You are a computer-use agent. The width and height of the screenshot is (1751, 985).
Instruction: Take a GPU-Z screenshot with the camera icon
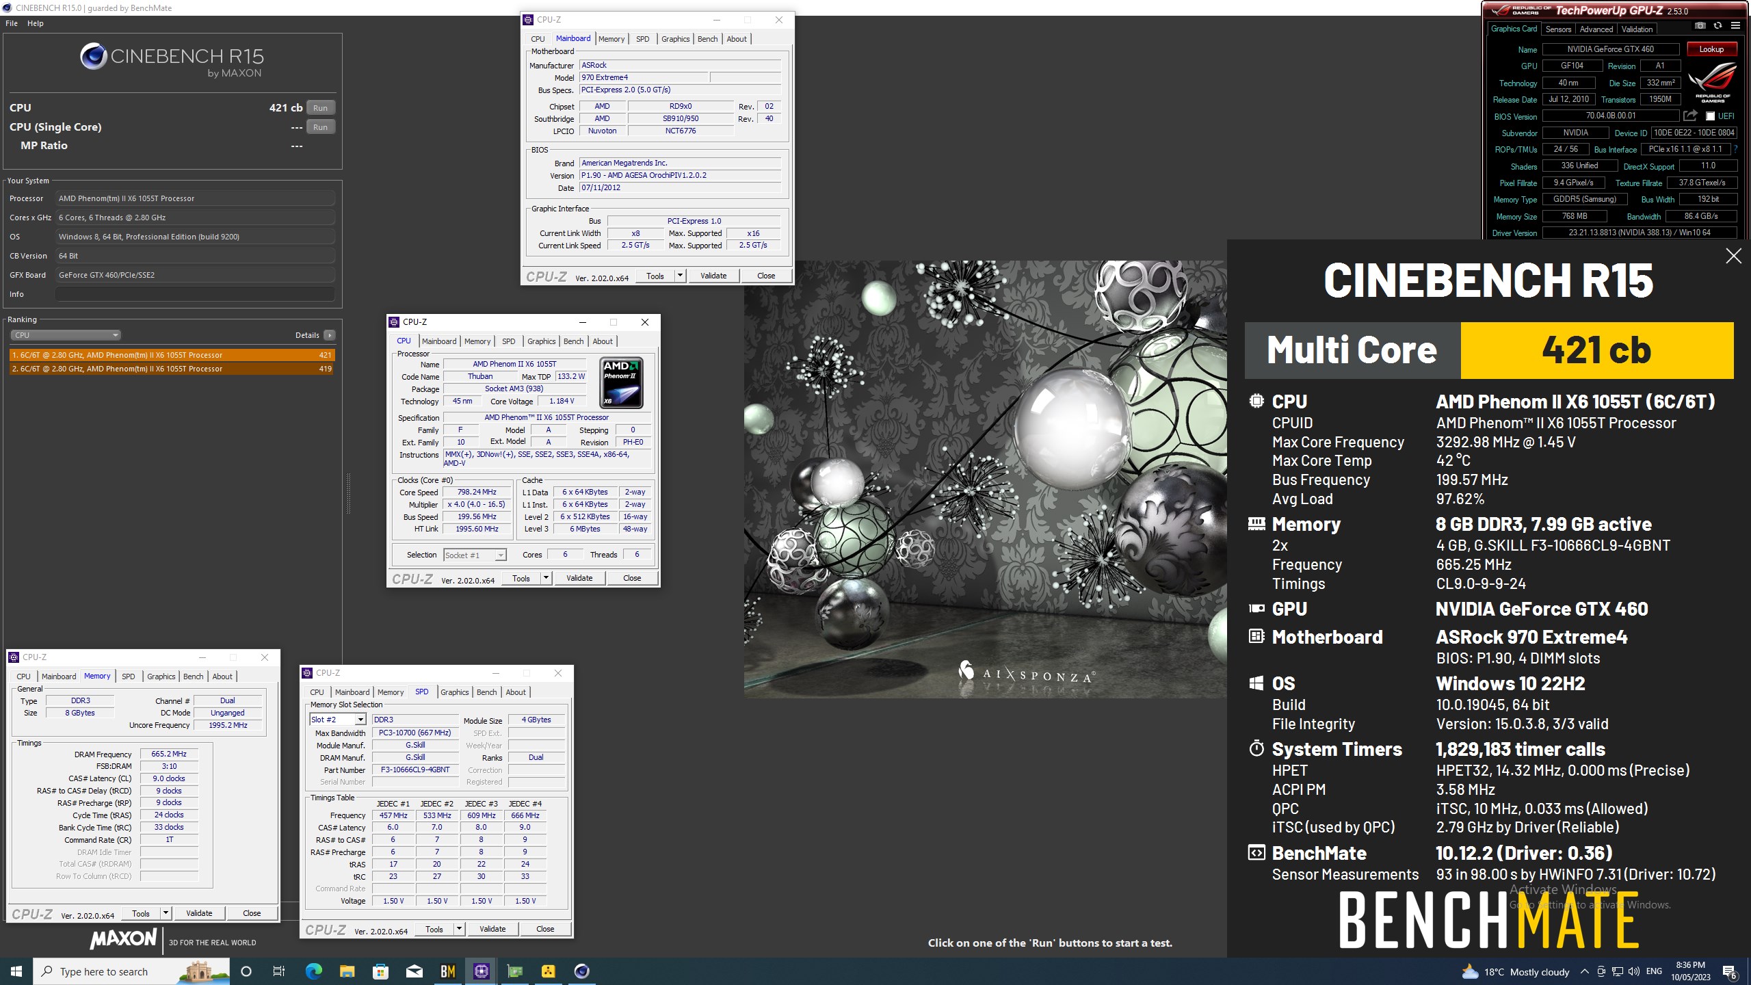point(1700,26)
